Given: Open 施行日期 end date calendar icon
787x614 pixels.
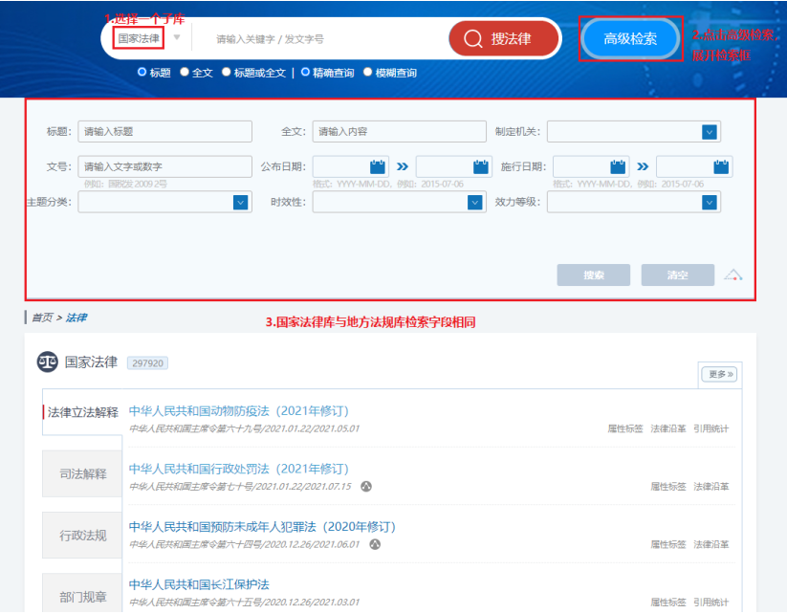Looking at the screenshot, I should pyautogui.click(x=721, y=166).
